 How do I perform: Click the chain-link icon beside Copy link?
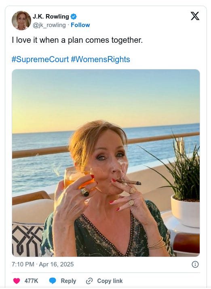[x=89, y=281]
